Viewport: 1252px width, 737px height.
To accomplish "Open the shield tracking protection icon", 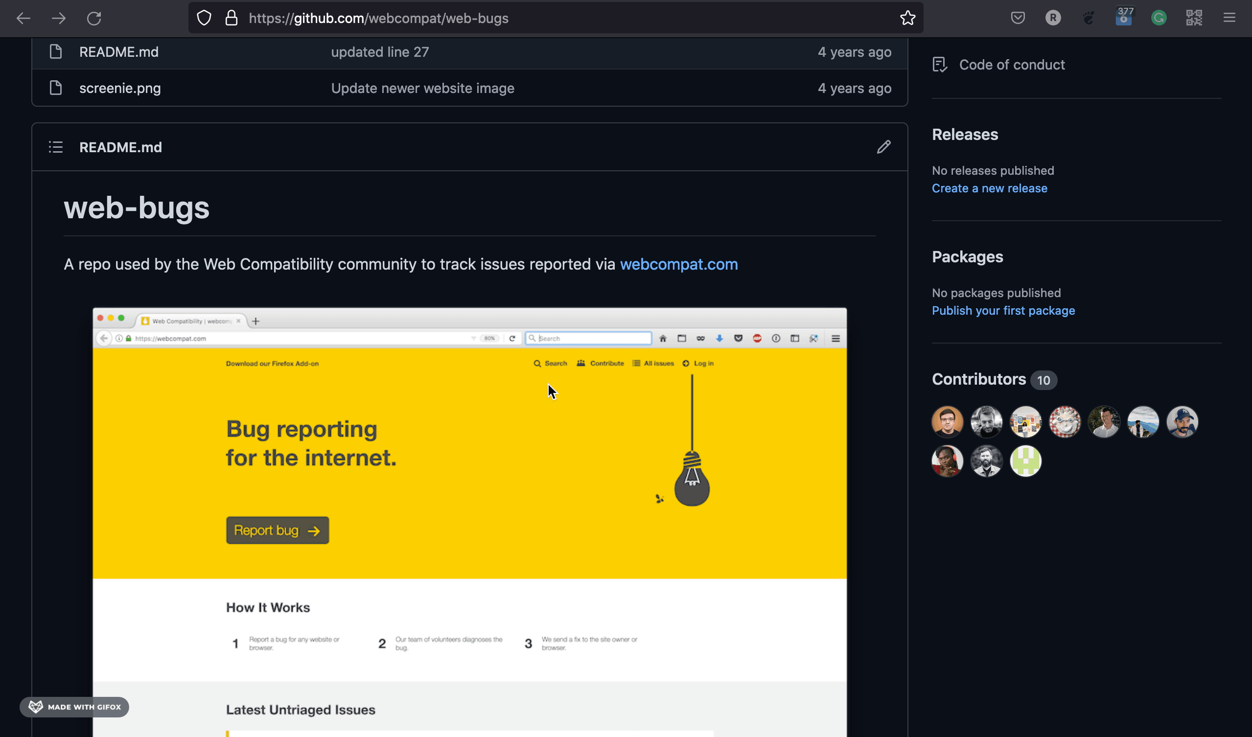I will click(204, 19).
